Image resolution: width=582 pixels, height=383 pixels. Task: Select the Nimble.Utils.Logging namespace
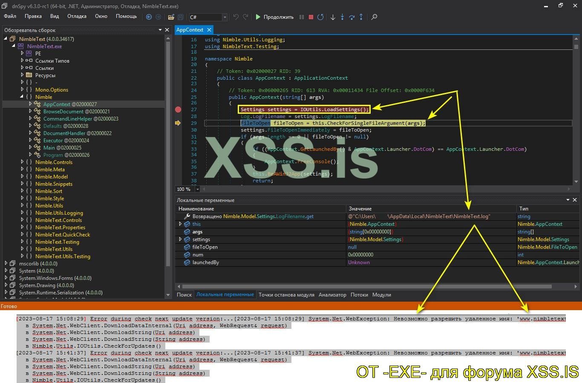(59, 213)
